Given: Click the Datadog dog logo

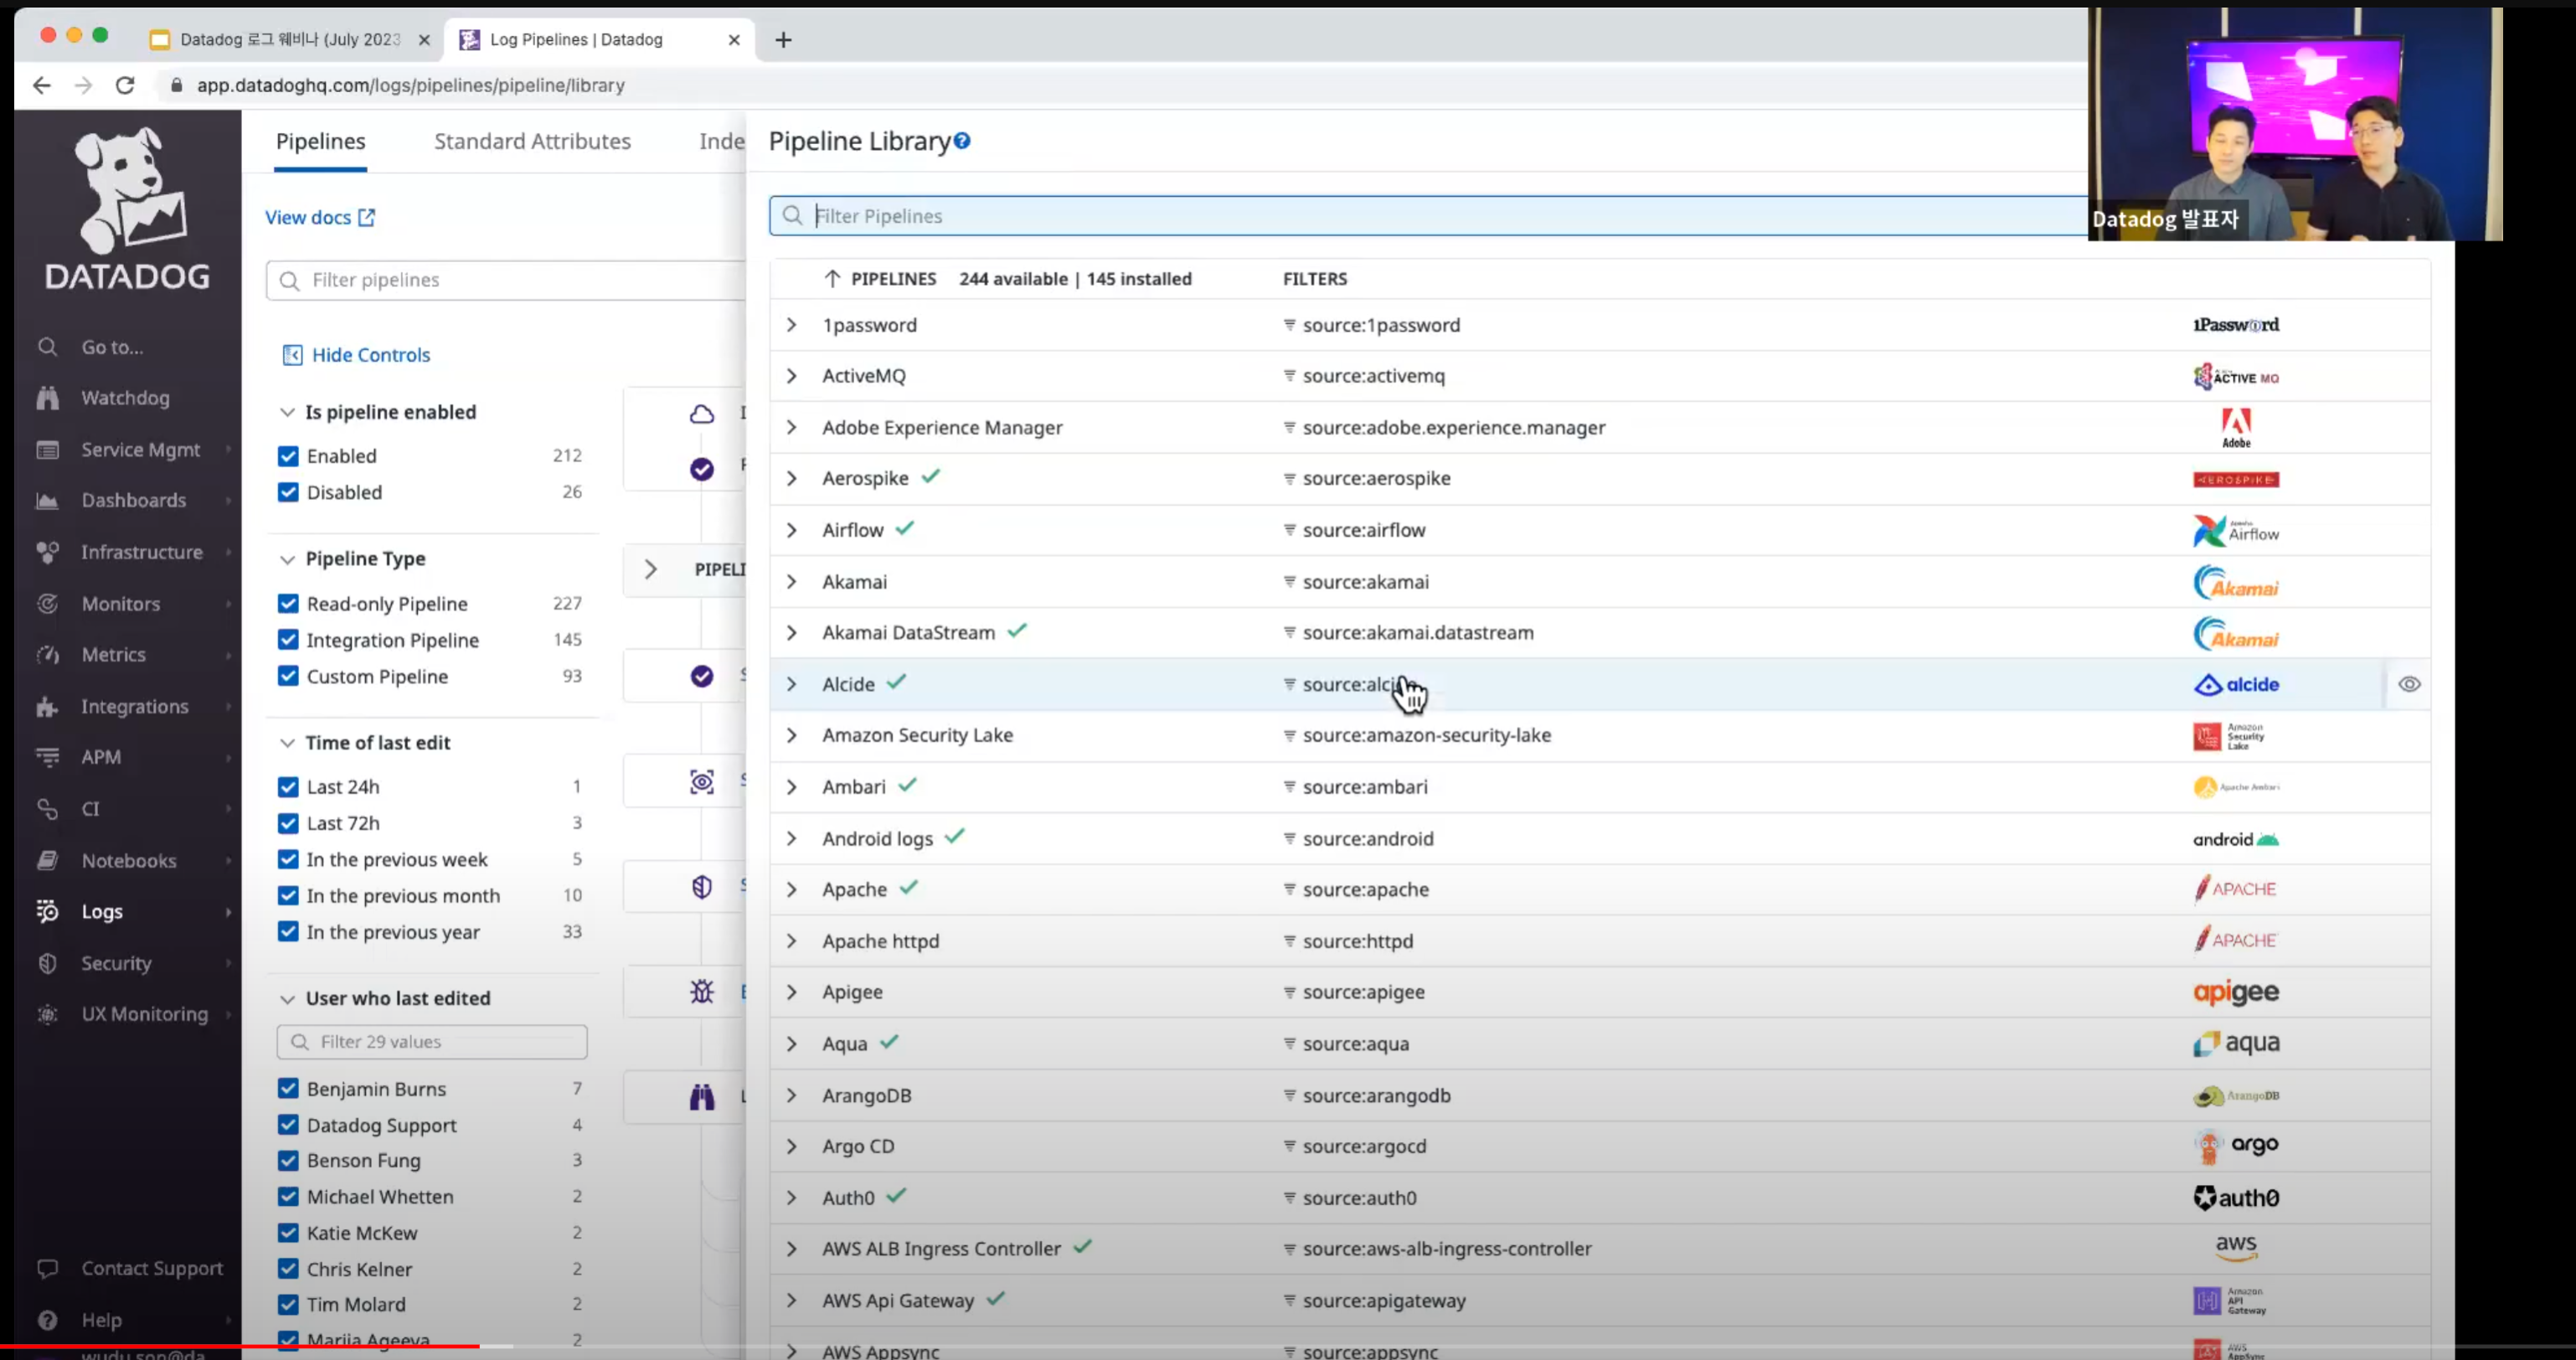Looking at the screenshot, I should (x=127, y=209).
